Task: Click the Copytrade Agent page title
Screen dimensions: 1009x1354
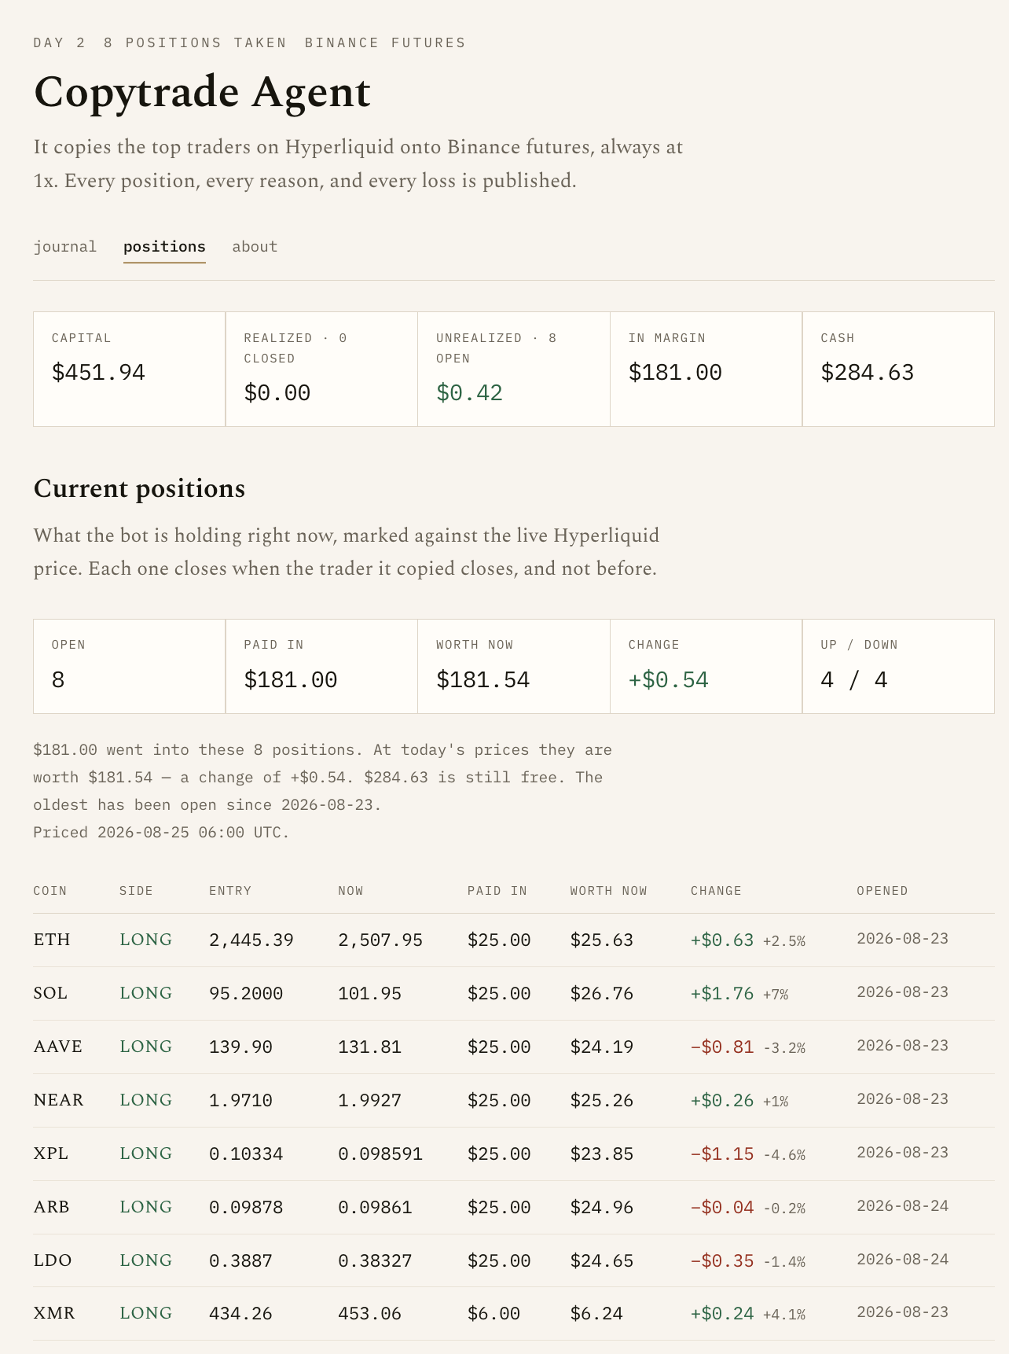Action: (202, 92)
